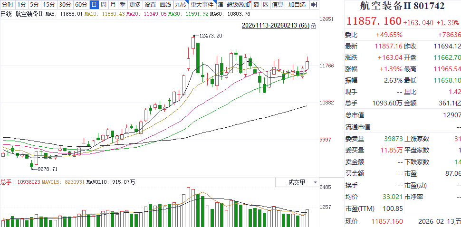Select the 区 interval statistics tool
This screenshot has height=227, width=461.
[x=266, y=5]
